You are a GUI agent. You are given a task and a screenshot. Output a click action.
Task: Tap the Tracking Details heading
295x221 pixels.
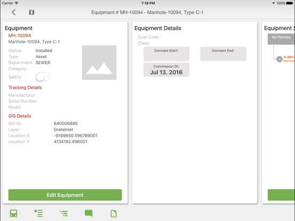(25, 88)
